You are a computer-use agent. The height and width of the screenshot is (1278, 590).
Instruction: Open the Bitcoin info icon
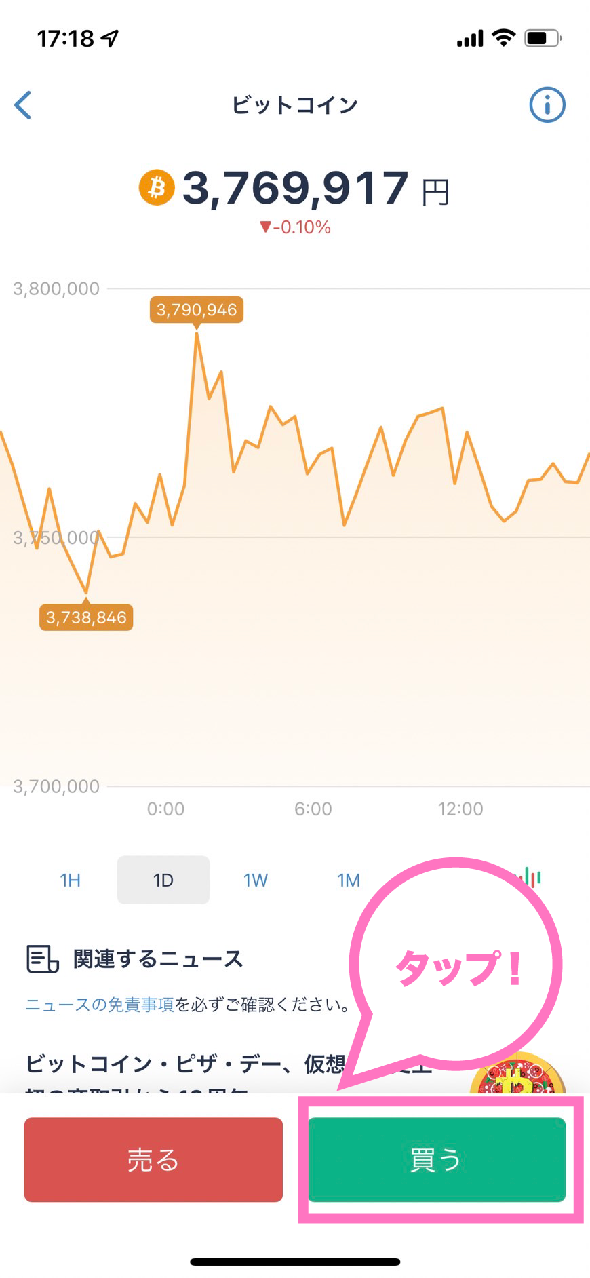pos(547,105)
